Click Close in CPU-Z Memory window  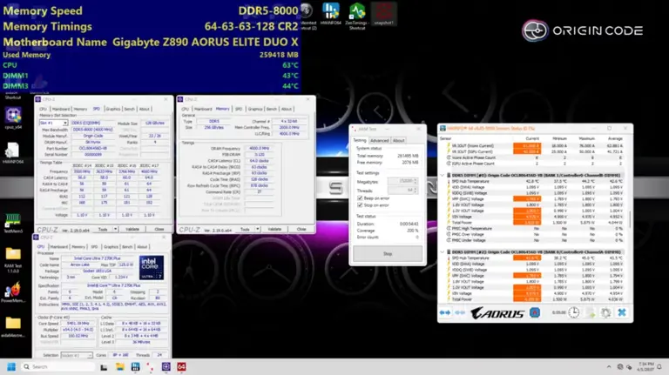tap(301, 229)
